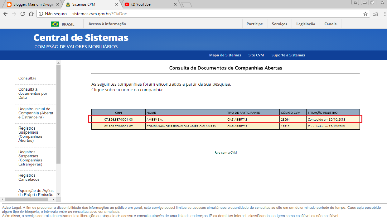387x220 pixels.
Task: Click the browser forward arrow
Action: [x=14, y=14]
